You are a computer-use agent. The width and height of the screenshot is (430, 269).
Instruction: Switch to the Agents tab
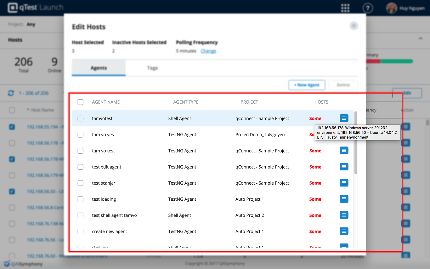pos(99,68)
